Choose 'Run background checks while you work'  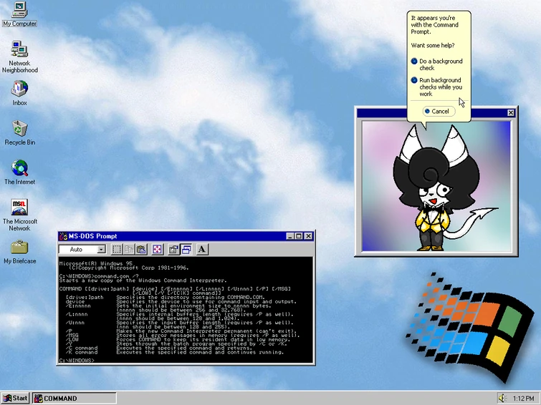(437, 87)
